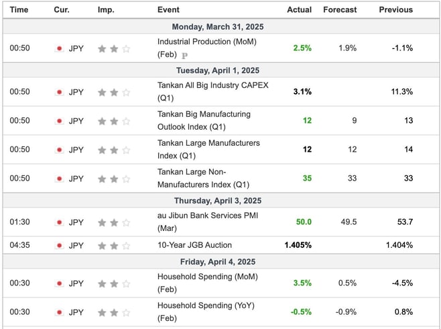Open the Industrial Production (MoM) event

(x=207, y=48)
